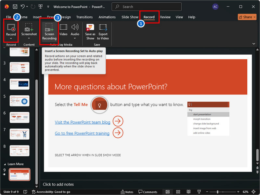This screenshot has width=260, height=195.
Task: Start Slide Show from status bar
Action: (x=199, y=192)
